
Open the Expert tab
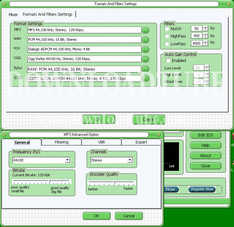point(141,142)
